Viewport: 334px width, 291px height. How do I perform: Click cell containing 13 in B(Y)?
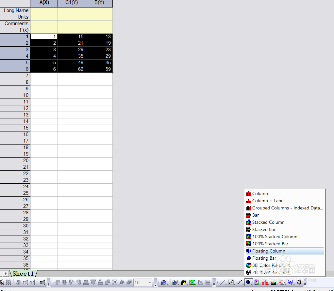coord(99,37)
